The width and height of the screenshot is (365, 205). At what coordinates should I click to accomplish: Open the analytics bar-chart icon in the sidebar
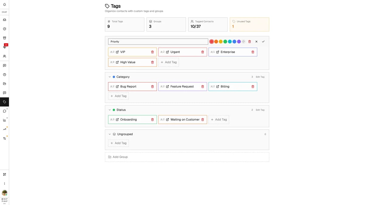click(x=4, y=120)
